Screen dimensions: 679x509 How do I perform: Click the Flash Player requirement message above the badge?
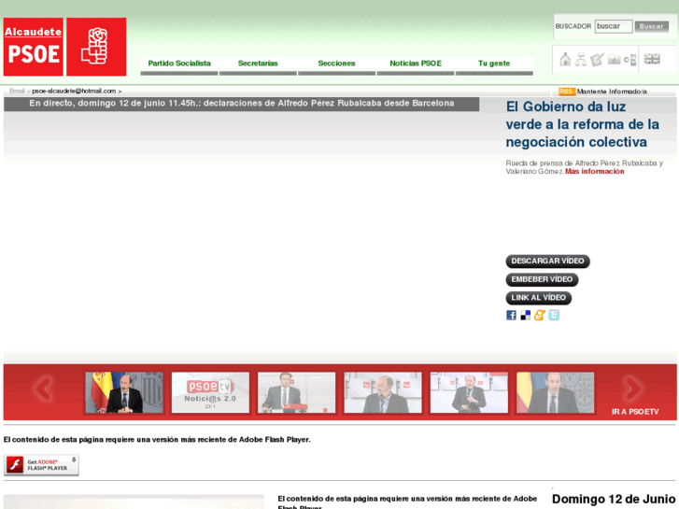coord(157,440)
